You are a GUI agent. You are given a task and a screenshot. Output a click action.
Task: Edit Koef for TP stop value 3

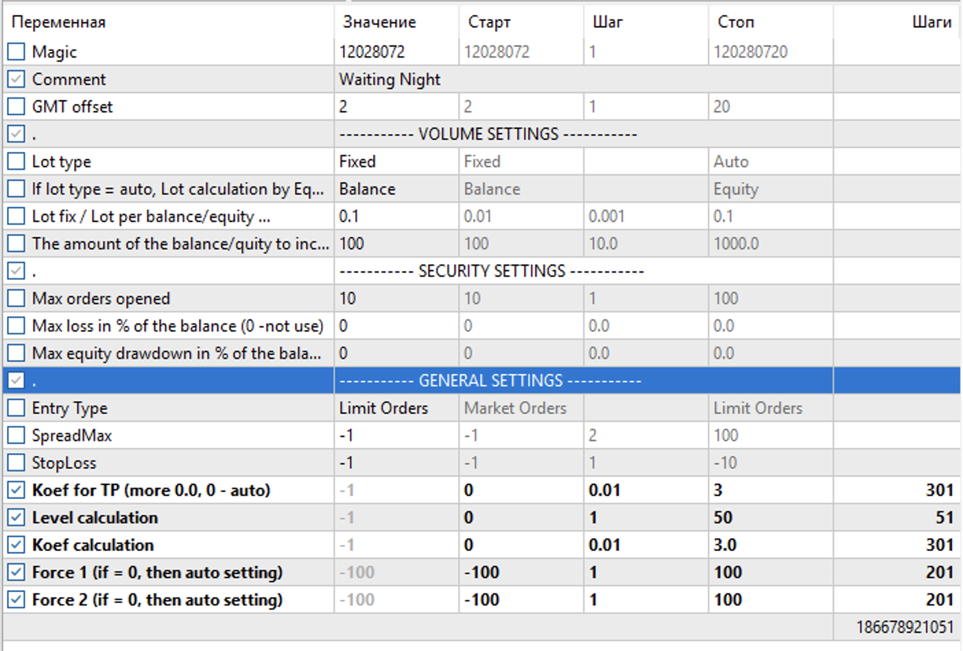771,490
